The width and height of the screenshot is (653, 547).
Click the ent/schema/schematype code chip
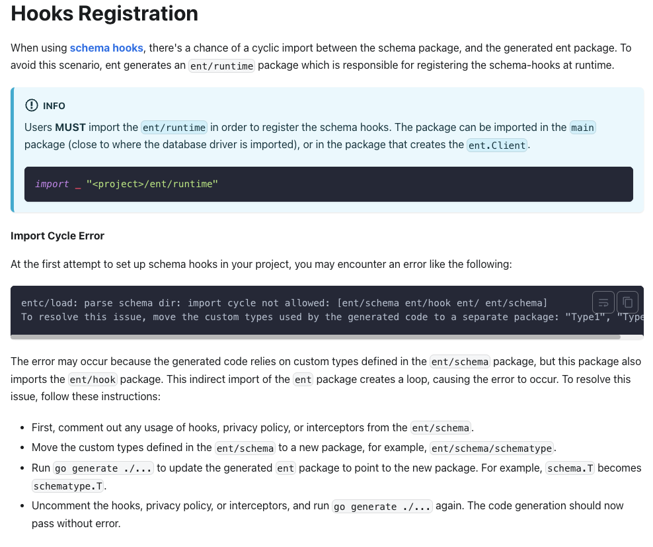[x=491, y=448]
